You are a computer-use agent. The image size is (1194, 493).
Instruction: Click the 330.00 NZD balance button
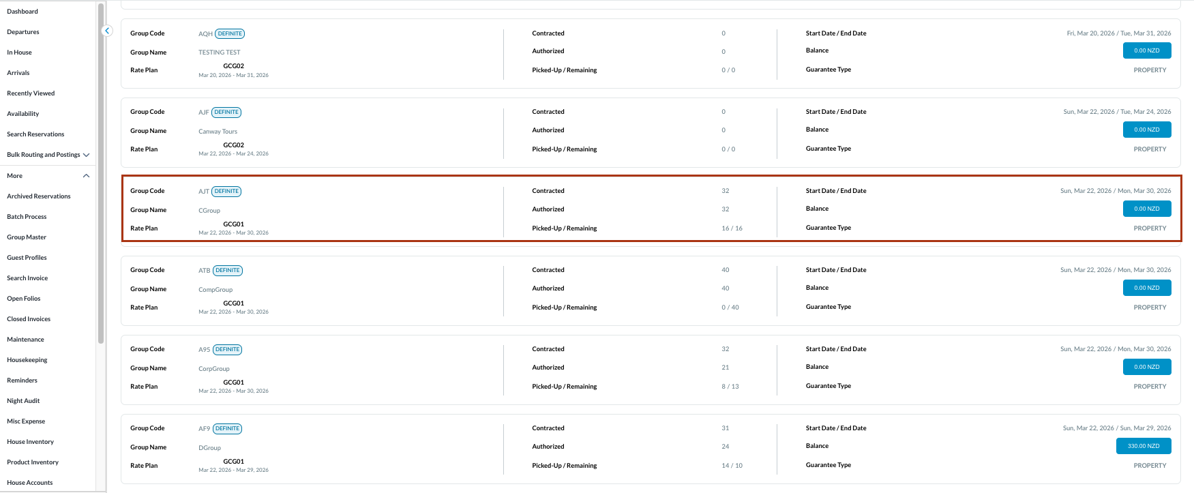coord(1144,446)
